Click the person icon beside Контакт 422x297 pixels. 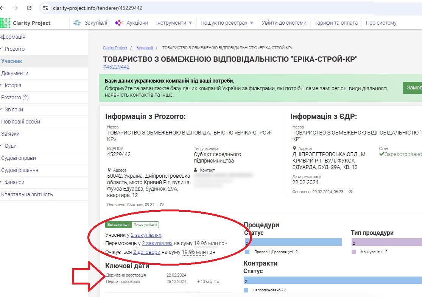coord(196,170)
